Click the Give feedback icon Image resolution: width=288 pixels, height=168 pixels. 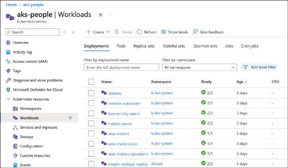[195, 32]
